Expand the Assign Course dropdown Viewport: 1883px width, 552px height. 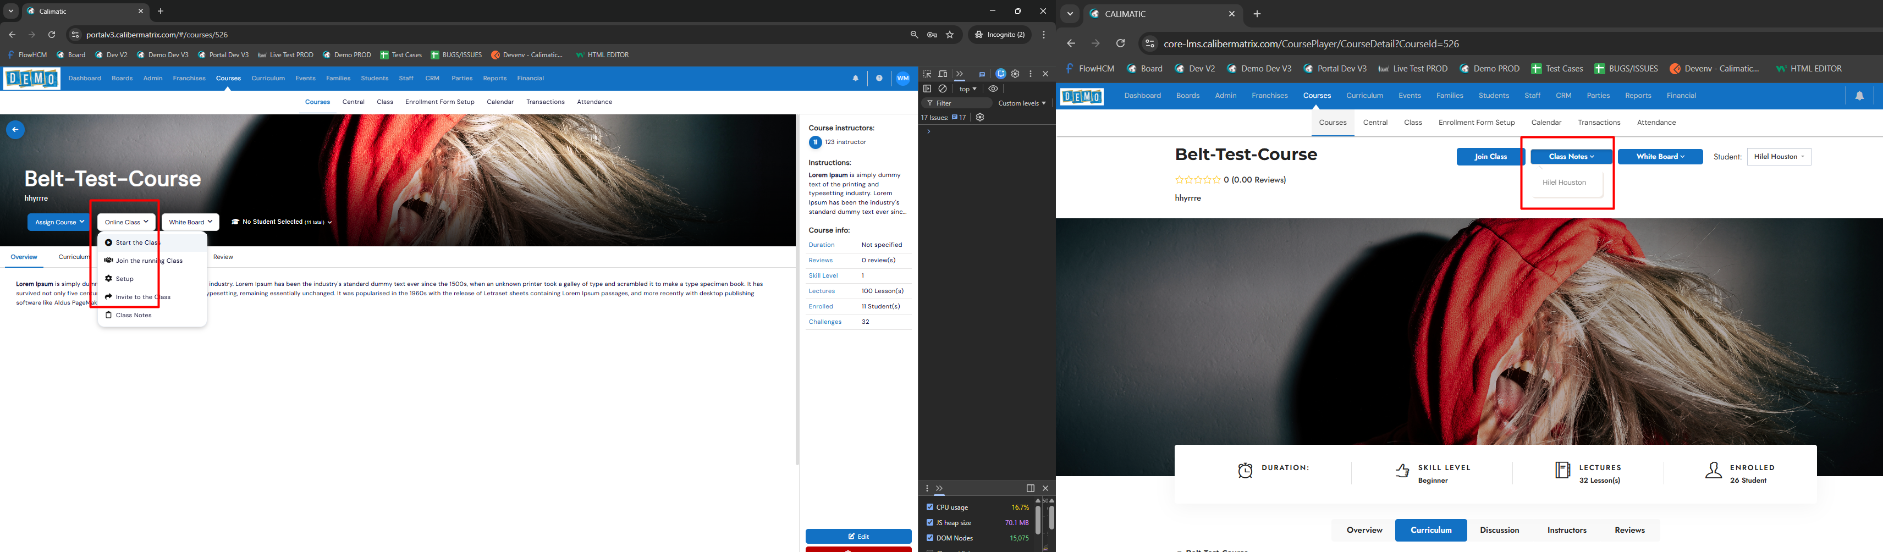tap(58, 222)
